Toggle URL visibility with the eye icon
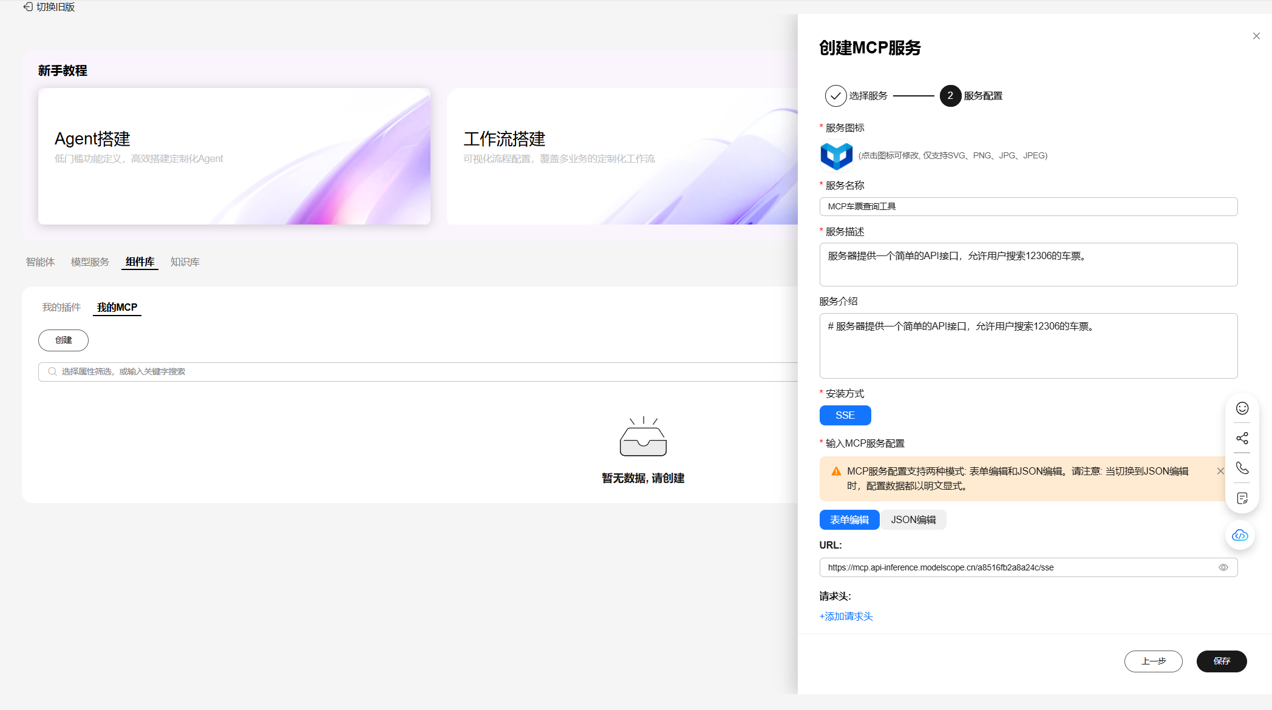The image size is (1272, 710). tap(1223, 567)
